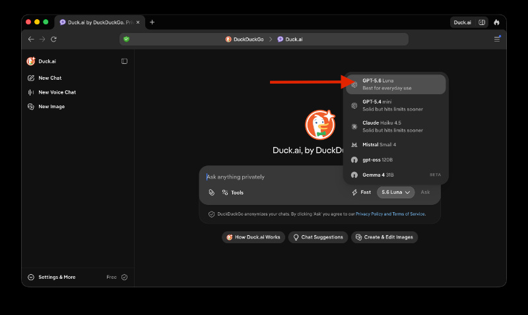528x315 pixels.
Task: Open the 5.6 Luna model dropdown
Action: [395, 192]
